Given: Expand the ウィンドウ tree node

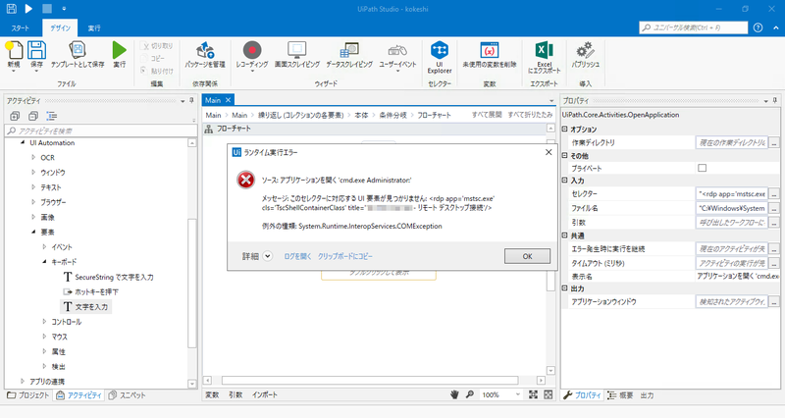Looking at the screenshot, I should coord(33,173).
